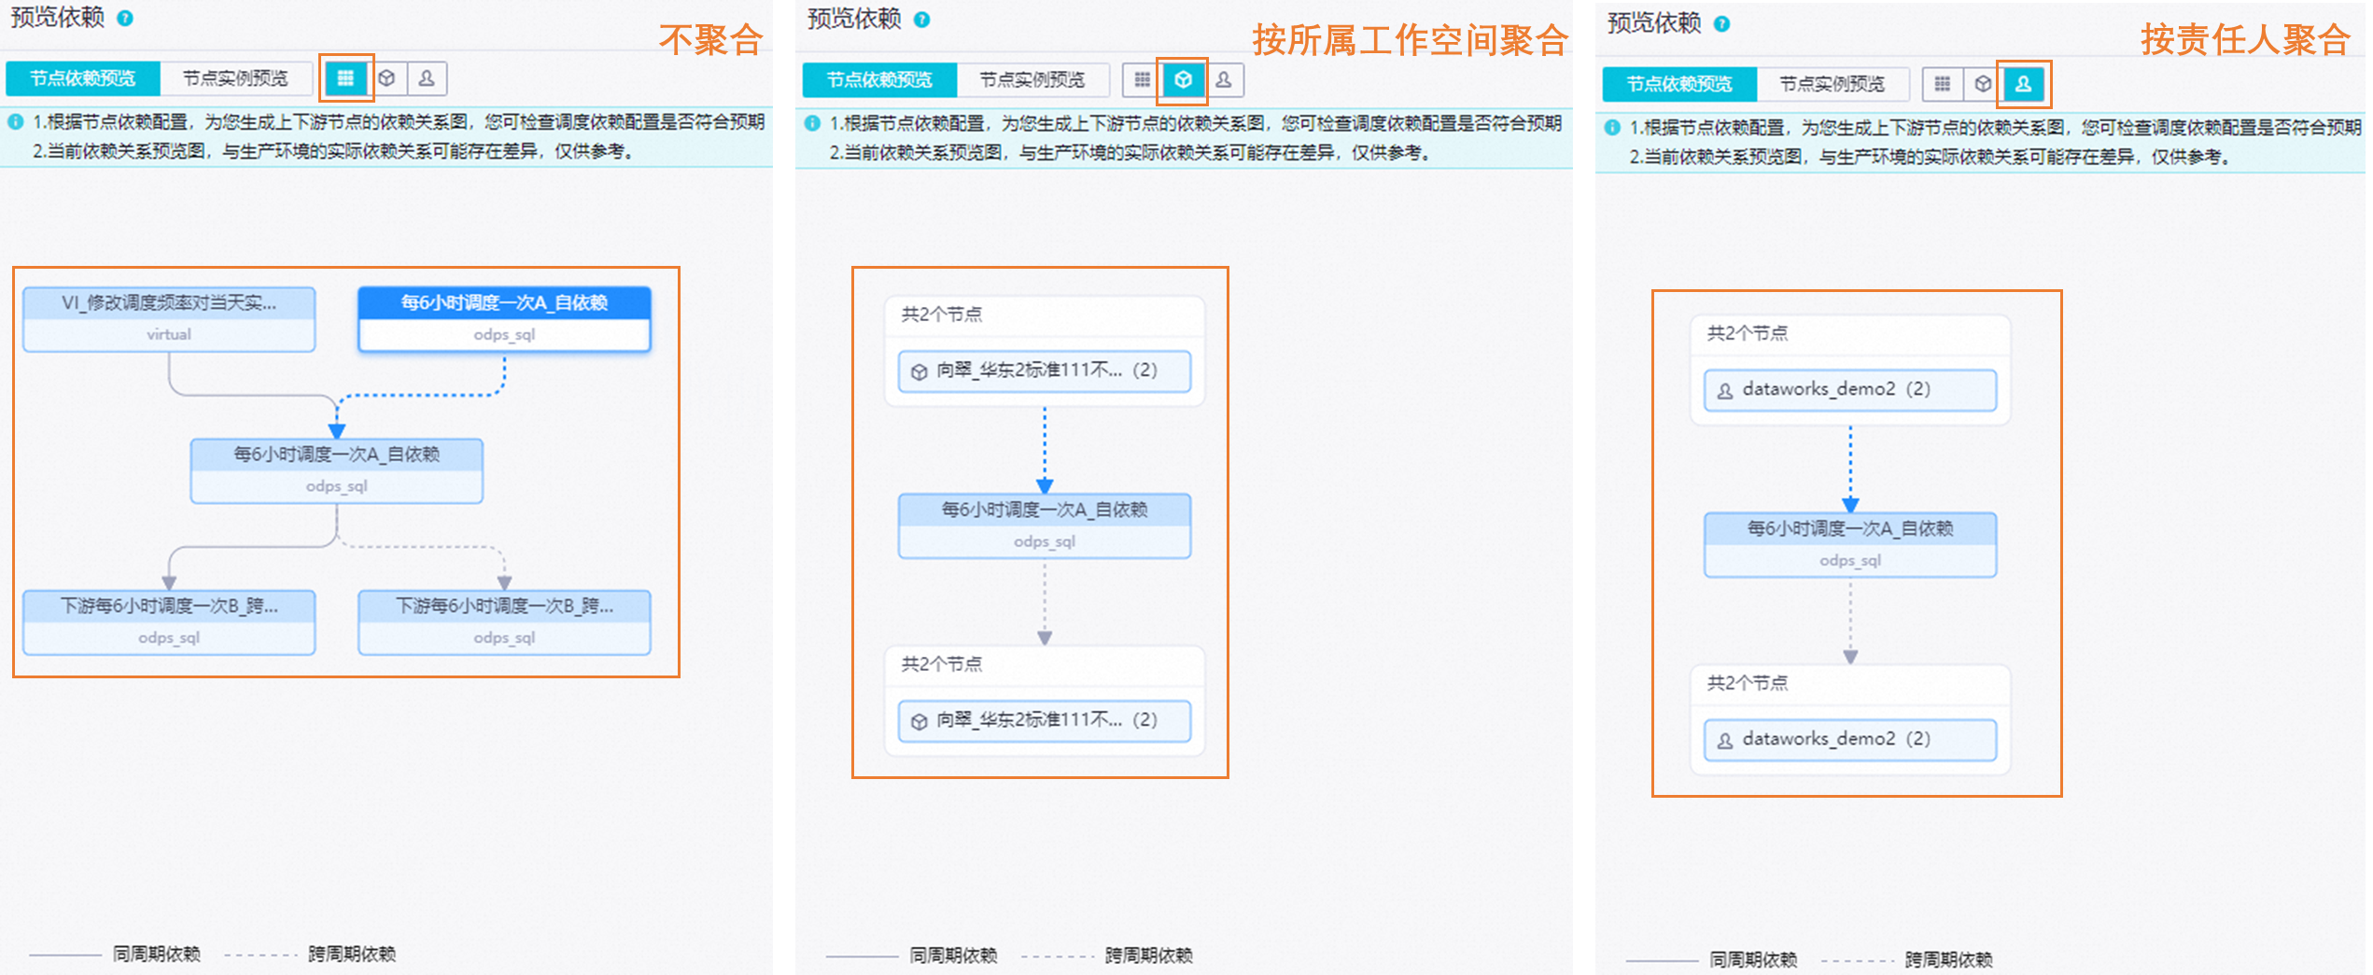
Task: Expand lower dataworks_demo2 owner group
Action: point(1850,739)
